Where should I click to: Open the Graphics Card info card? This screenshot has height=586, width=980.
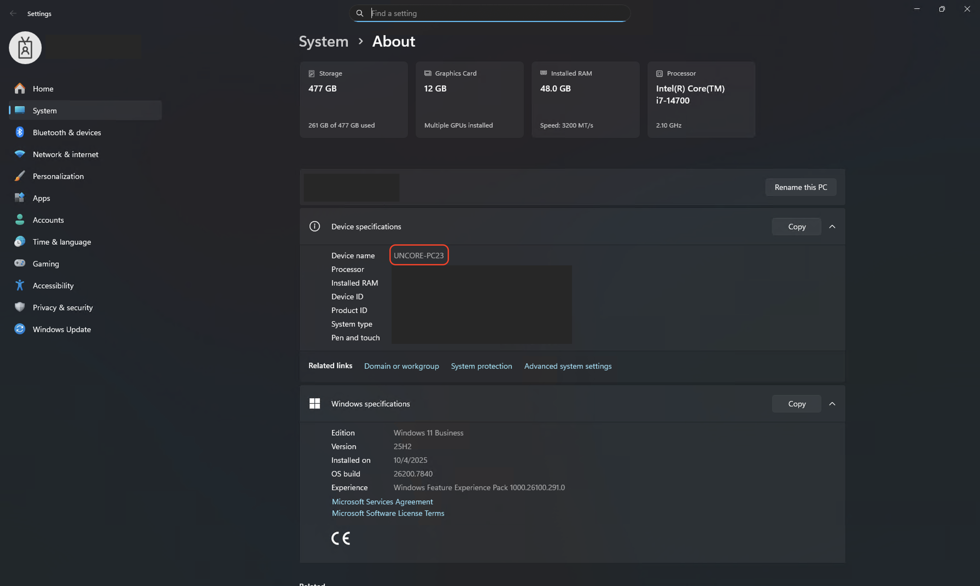(x=470, y=100)
